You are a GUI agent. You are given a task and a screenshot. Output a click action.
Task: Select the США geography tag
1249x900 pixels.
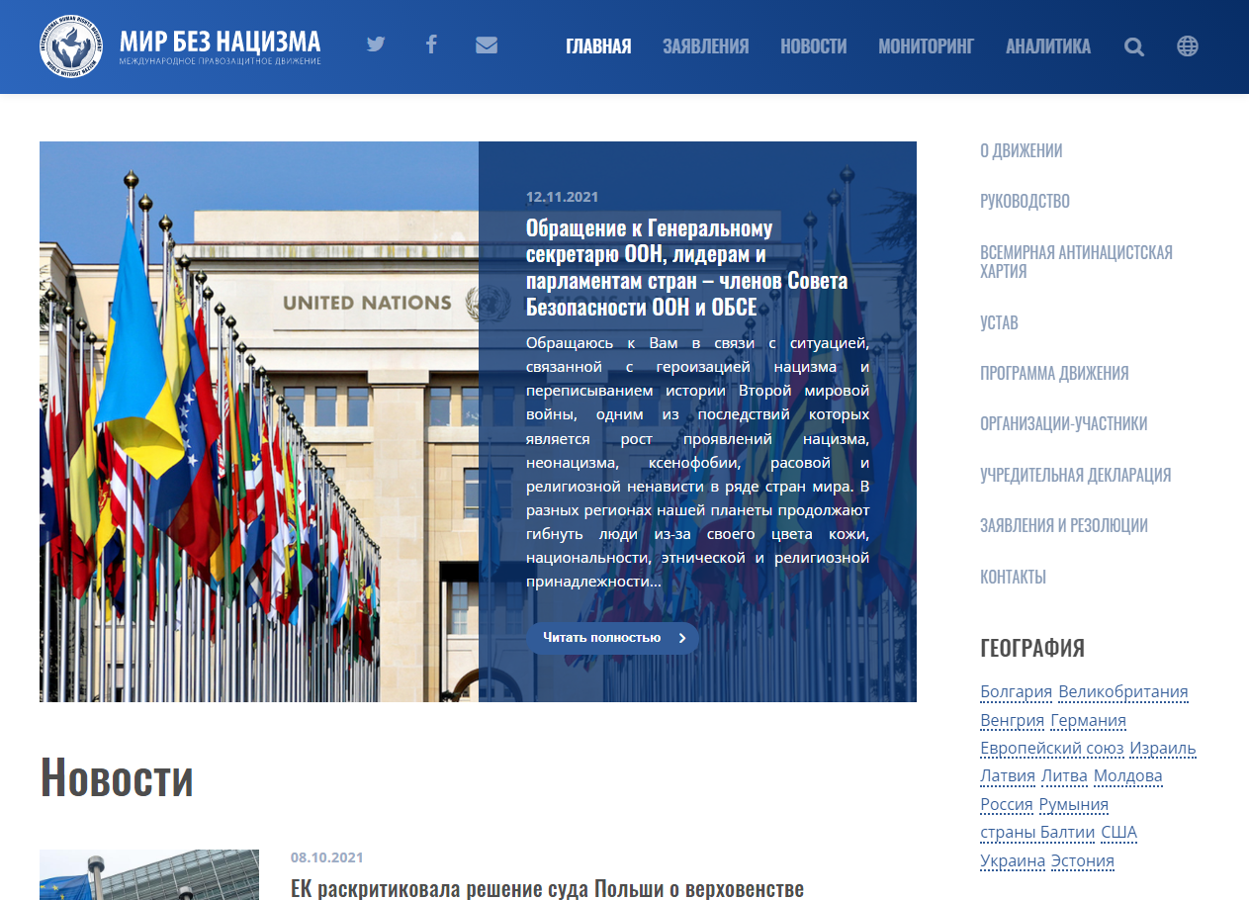click(x=1118, y=833)
